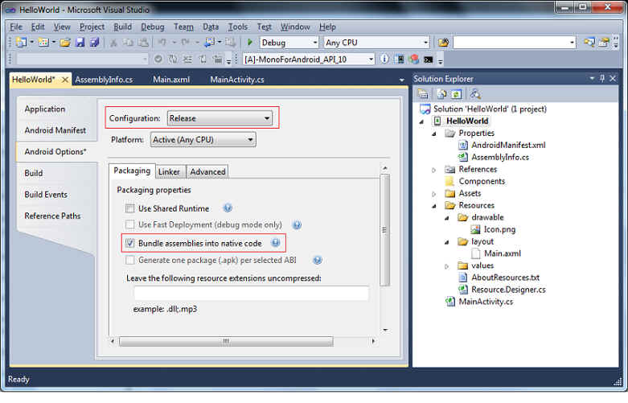The width and height of the screenshot is (628, 403).
Task: Switch to the MainActivity.cs document tab
Action: pyautogui.click(x=237, y=80)
